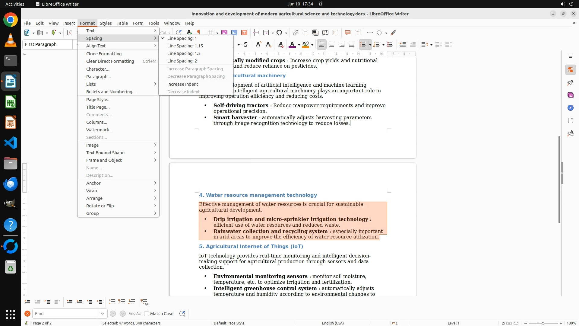Choose Increase Indent in Spacing submenu

coord(183,84)
